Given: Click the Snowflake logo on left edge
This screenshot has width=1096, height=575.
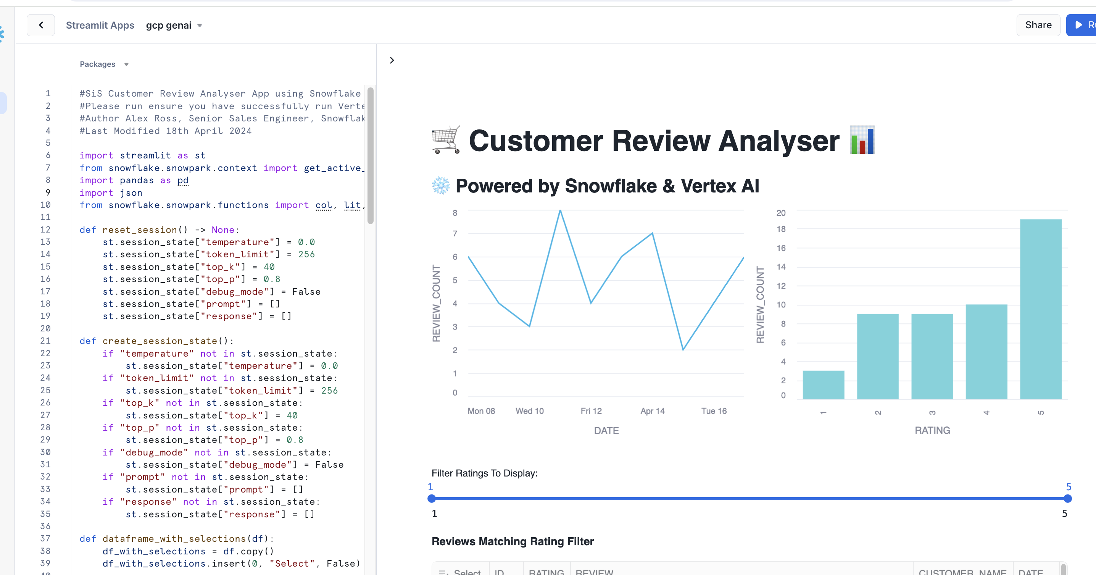Looking at the screenshot, I should tap(2, 34).
